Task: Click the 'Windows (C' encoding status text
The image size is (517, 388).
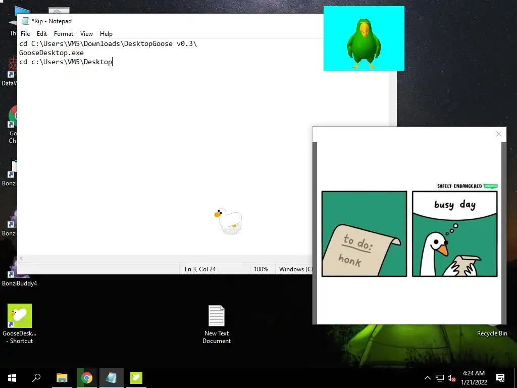Action: pos(295,269)
